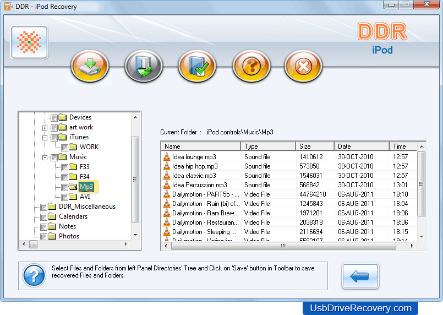Check the Devices folder checkbox

point(54,118)
